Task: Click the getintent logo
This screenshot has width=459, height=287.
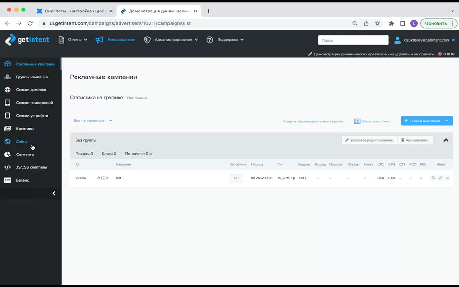Action: click(x=27, y=40)
